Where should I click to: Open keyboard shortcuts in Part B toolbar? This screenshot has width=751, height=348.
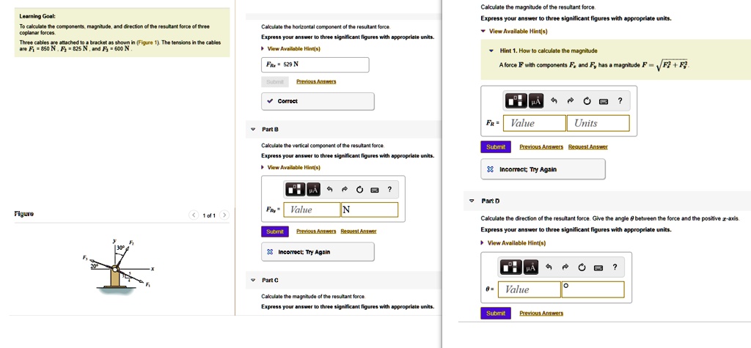(x=375, y=190)
